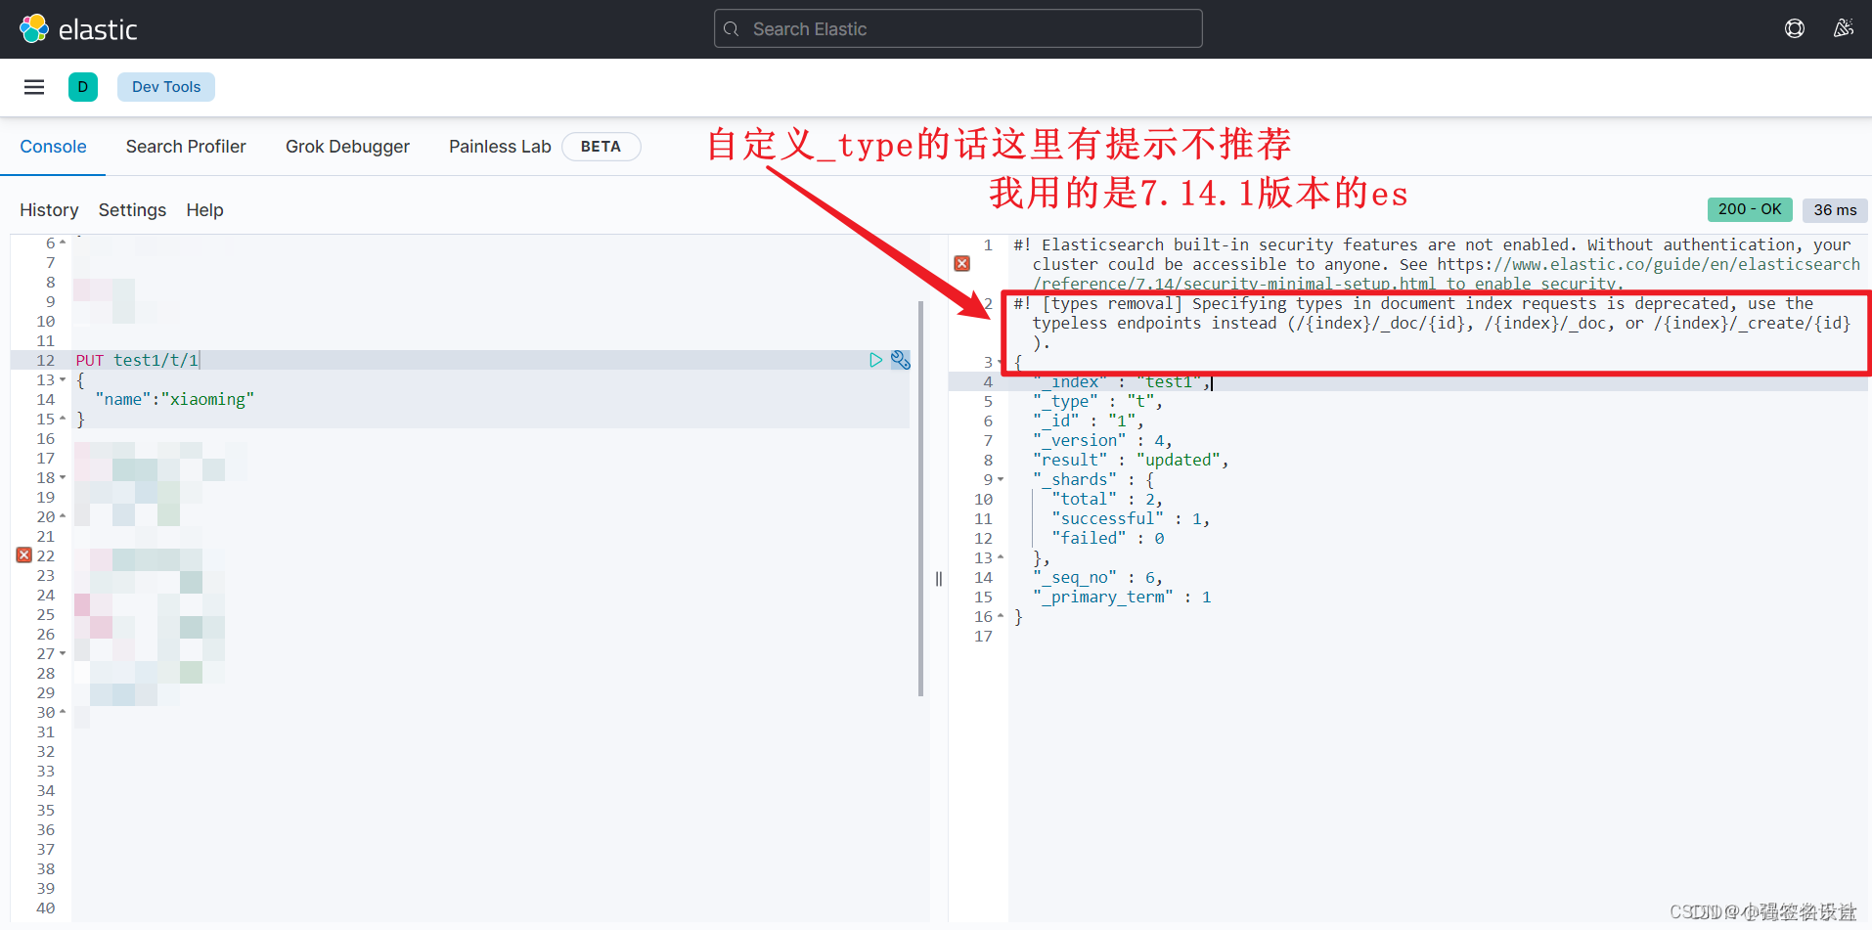Click the 200 - OK status badge
The height and width of the screenshot is (930, 1872).
tap(1750, 209)
